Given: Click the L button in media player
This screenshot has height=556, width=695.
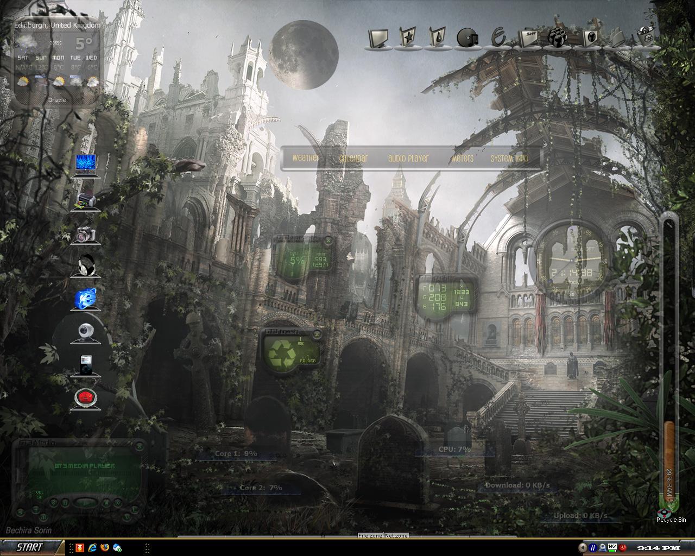Looking at the screenshot, I should coord(134,510).
